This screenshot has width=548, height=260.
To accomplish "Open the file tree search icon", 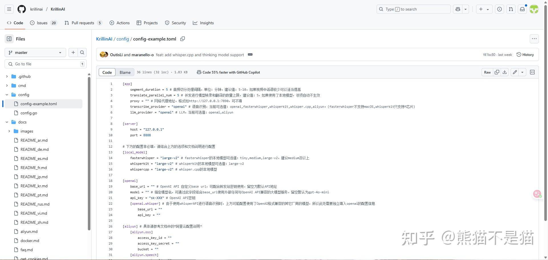I will pyautogui.click(x=82, y=52).
